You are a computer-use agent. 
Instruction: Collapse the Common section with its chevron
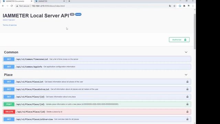(186, 52)
